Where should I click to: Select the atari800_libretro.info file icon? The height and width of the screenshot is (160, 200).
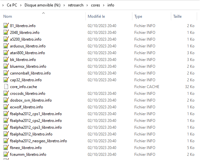[x=6, y=53]
